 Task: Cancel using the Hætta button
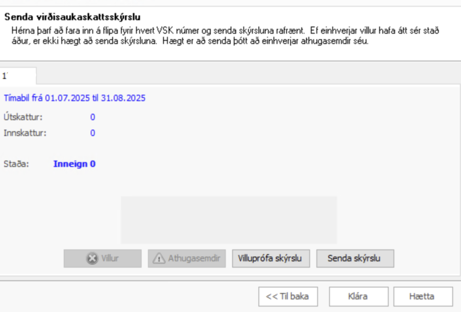(x=423, y=296)
